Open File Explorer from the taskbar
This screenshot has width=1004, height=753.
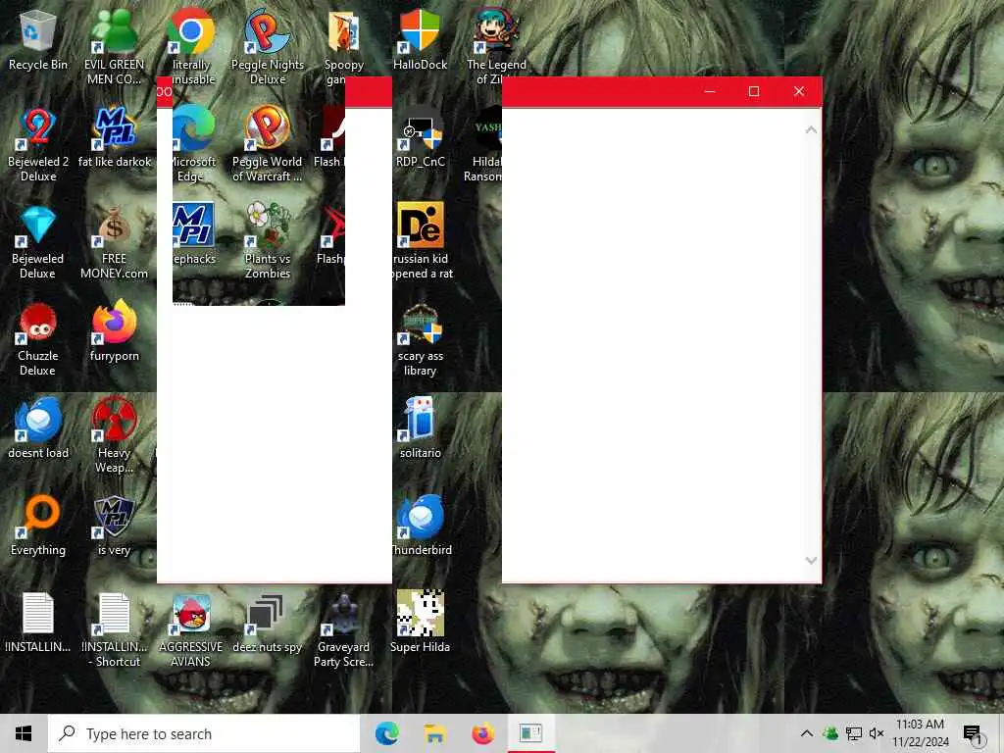pos(435,733)
